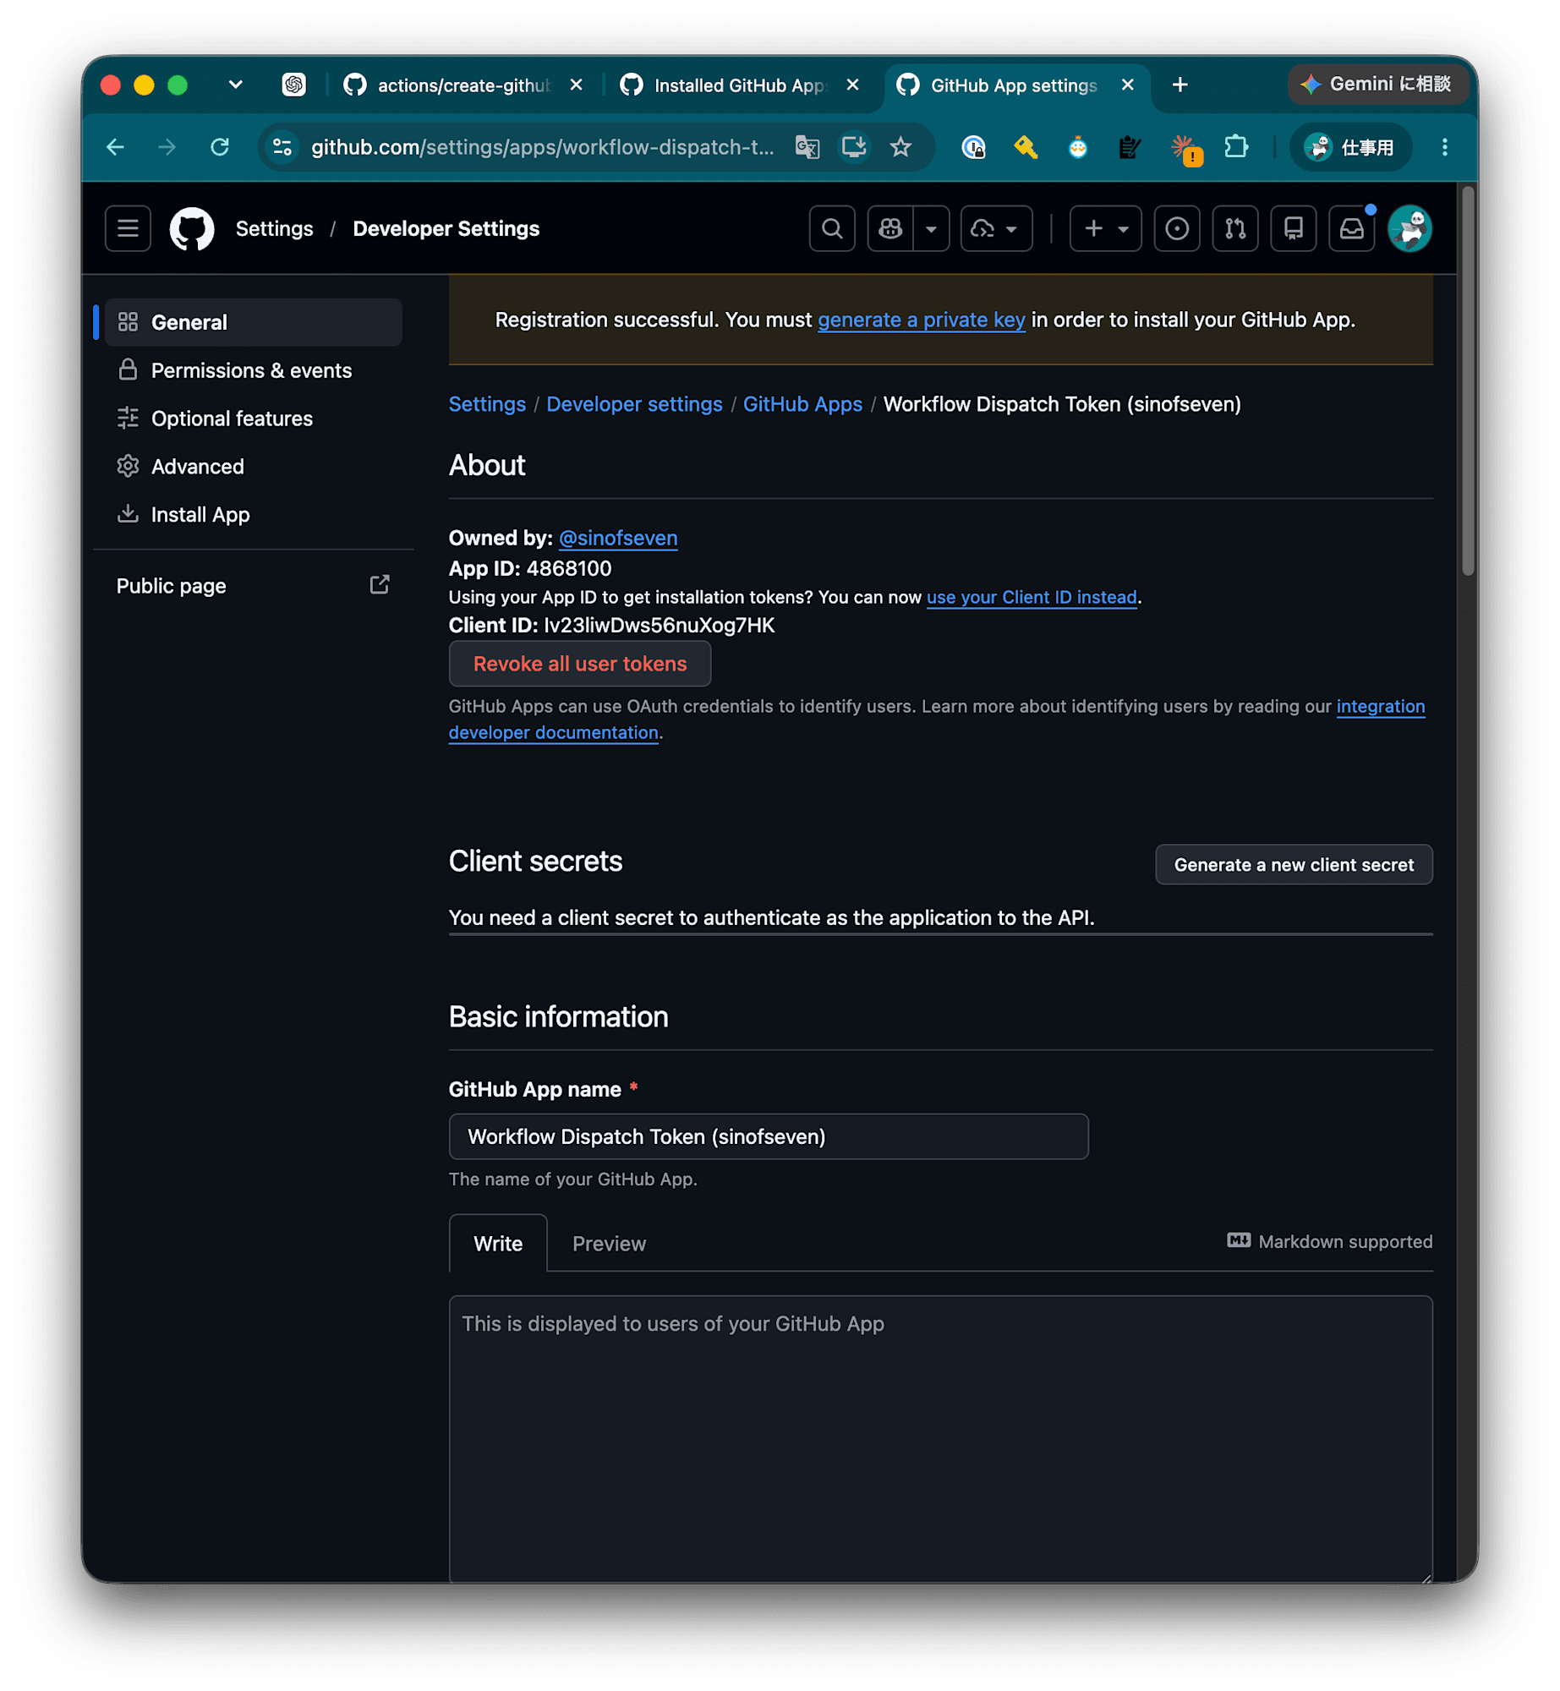Open the yellow key extension icon
Viewport: 1560px width, 1691px height.
1024,147
